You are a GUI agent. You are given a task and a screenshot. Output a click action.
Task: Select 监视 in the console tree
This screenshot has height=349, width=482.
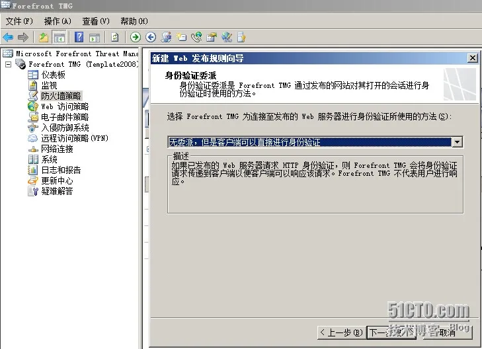49,85
